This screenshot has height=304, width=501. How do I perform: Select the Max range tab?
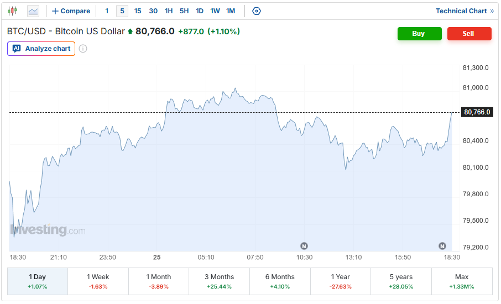462,281
